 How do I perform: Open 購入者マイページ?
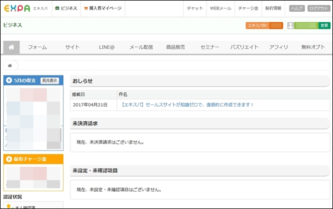[103, 8]
